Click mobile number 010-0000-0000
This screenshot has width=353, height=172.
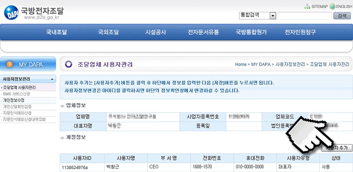pos(250,167)
